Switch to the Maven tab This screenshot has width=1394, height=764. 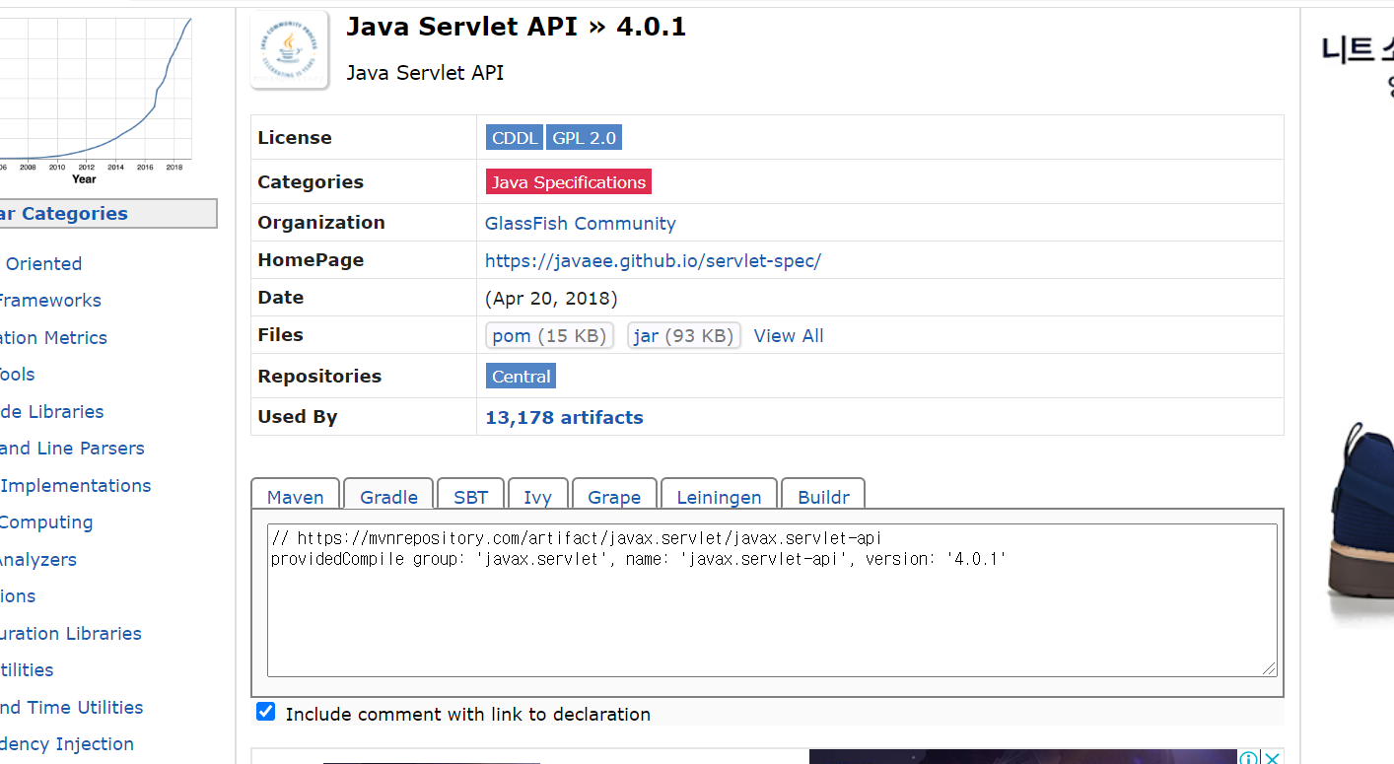tap(296, 497)
